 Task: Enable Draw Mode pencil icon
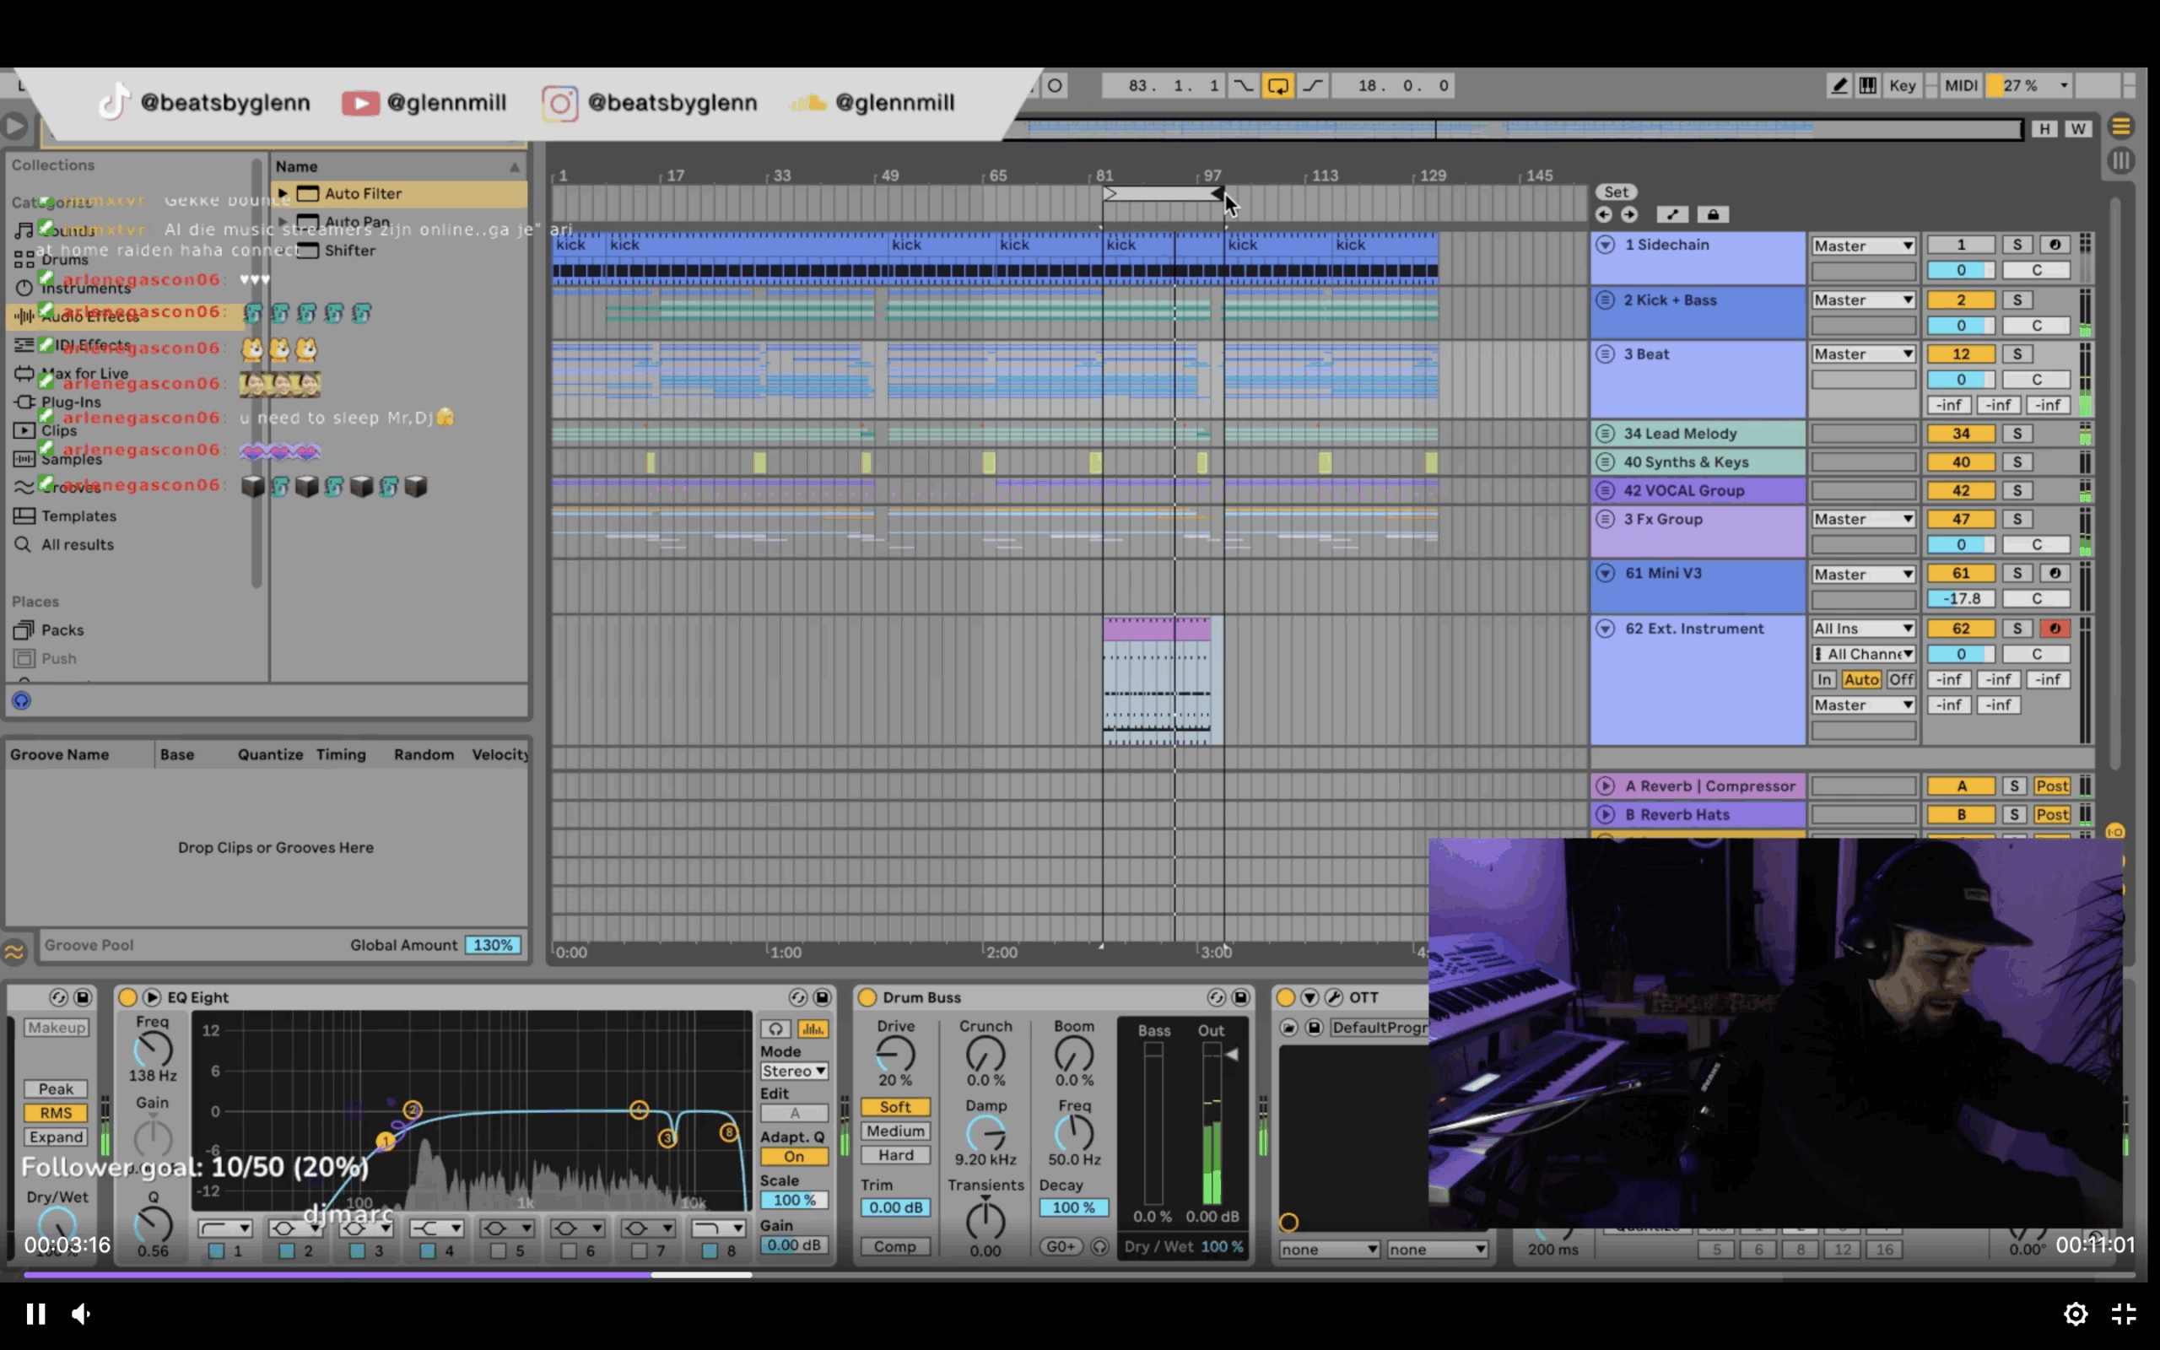point(1839,86)
